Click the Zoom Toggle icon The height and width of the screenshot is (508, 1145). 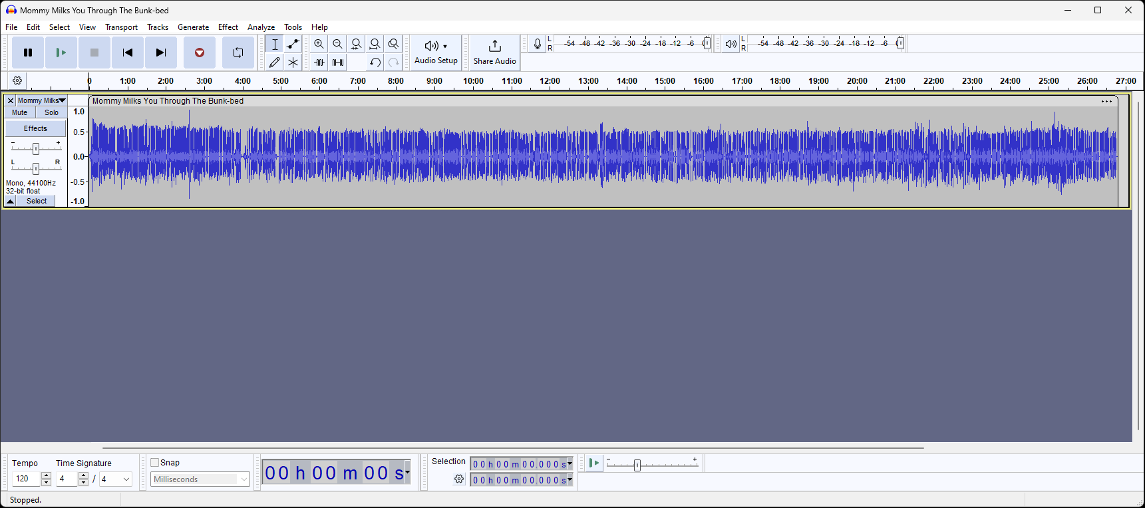pyautogui.click(x=394, y=44)
